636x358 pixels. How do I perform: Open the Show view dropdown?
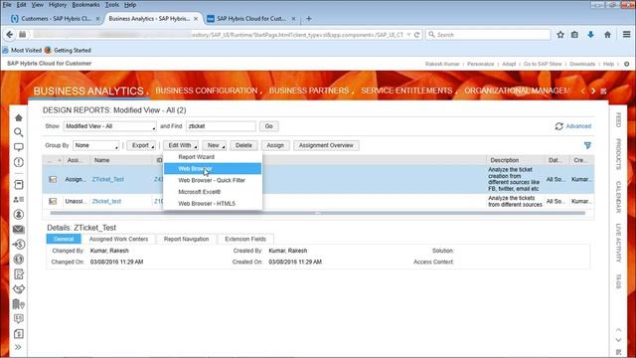click(109, 126)
